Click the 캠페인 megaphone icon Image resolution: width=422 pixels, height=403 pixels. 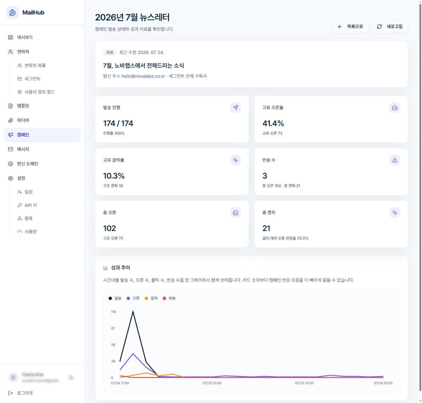(10, 135)
